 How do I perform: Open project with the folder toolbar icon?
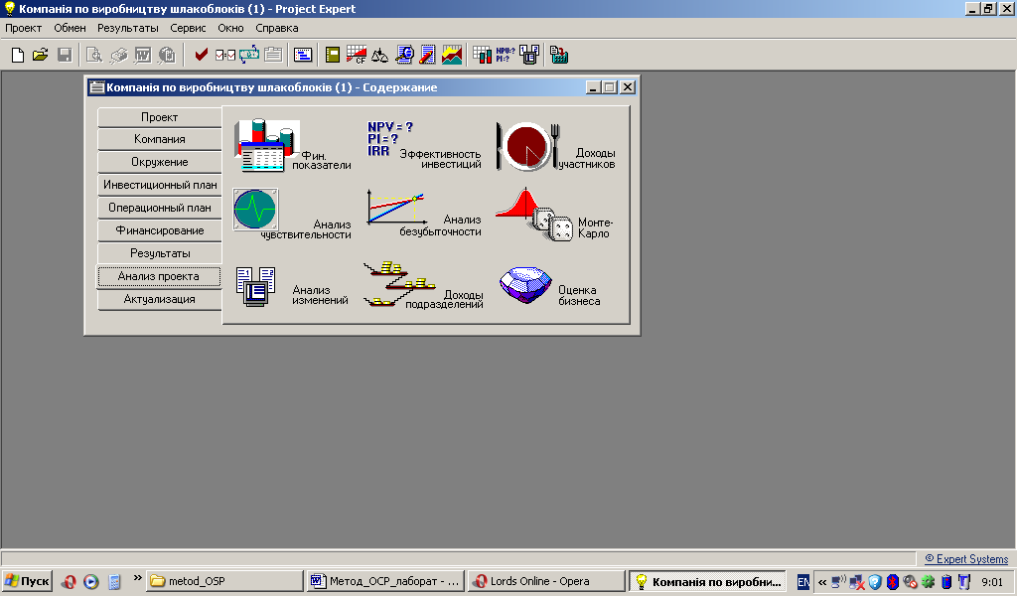click(40, 55)
